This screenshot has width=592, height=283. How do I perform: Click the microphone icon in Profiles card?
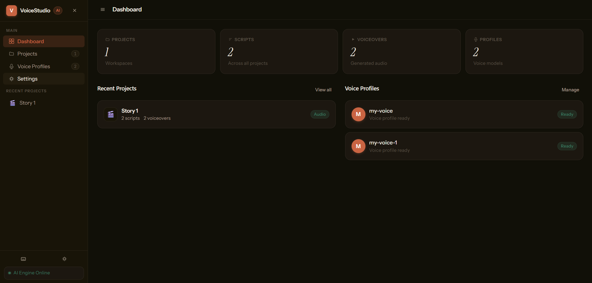pyautogui.click(x=476, y=40)
